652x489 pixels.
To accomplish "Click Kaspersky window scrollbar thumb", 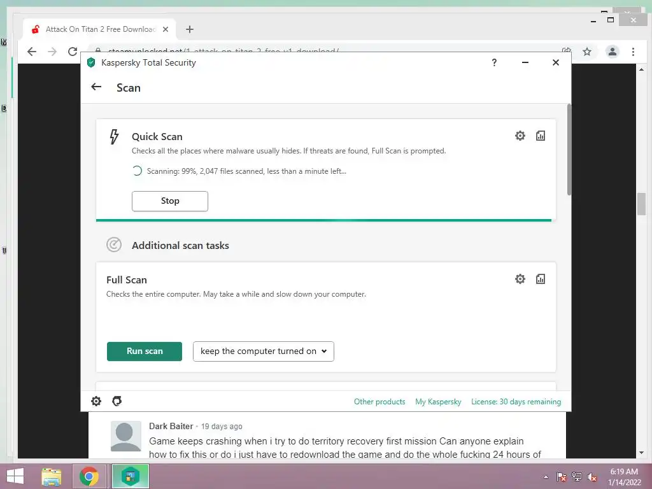I will [569, 150].
